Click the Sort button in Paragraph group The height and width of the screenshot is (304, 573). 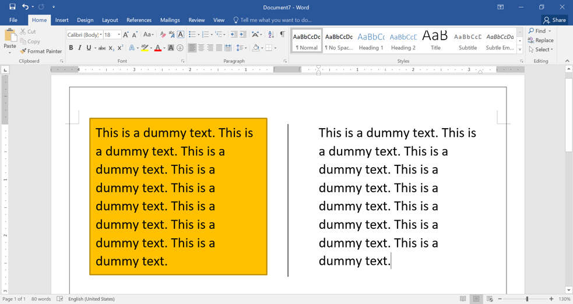[x=271, y=35]
